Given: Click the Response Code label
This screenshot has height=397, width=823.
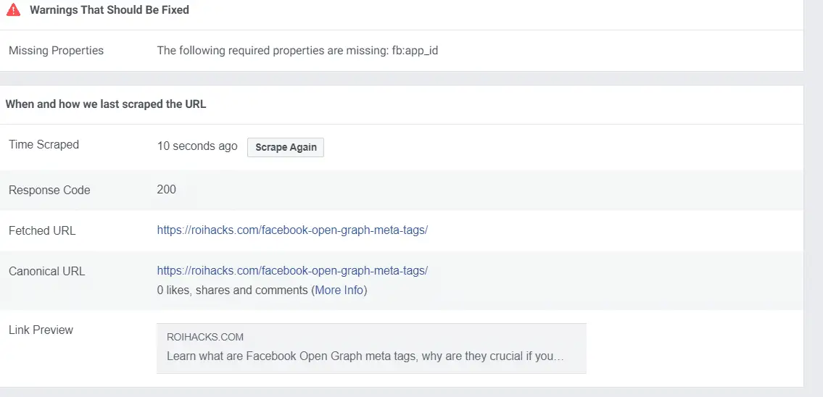Looking at the screenshot, I should [x=49, y=191].
